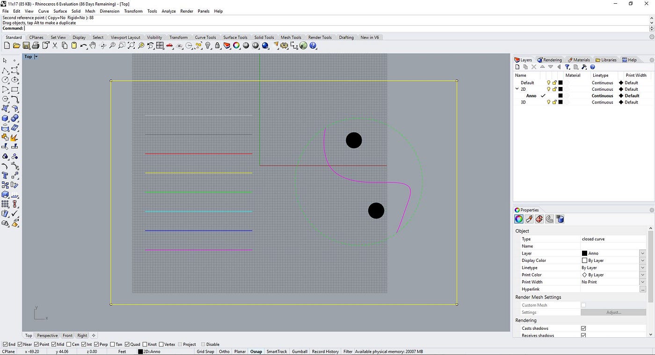Delete the selected layer using the X icon
The height and width of the screenshot is (355, 655).
(x=533, y=66)
